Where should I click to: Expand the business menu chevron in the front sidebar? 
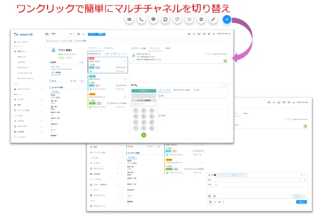coord(41,51)
